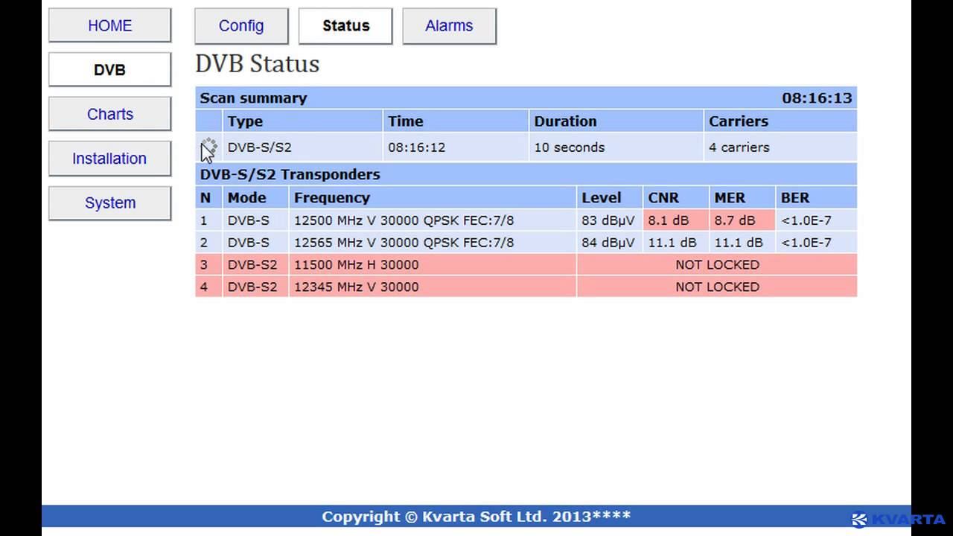Go to the HOME page

point(109,25)
